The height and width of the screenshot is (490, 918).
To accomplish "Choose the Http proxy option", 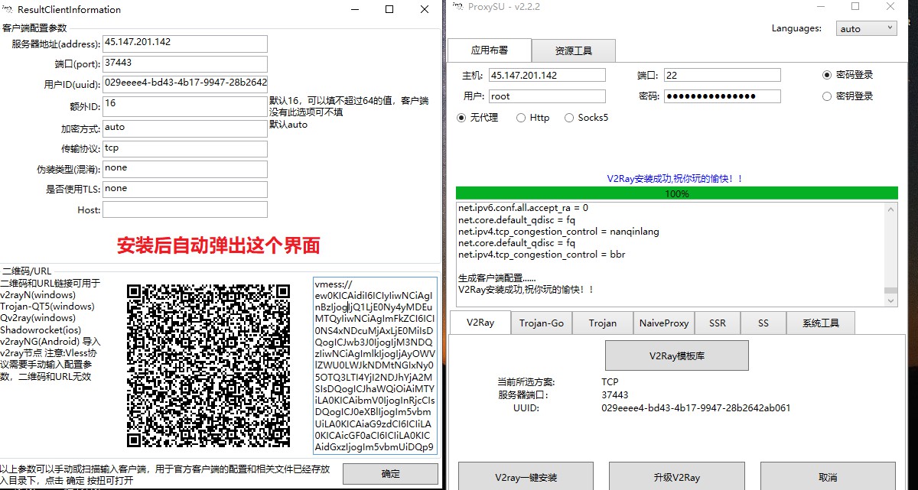I will [521, 118].
